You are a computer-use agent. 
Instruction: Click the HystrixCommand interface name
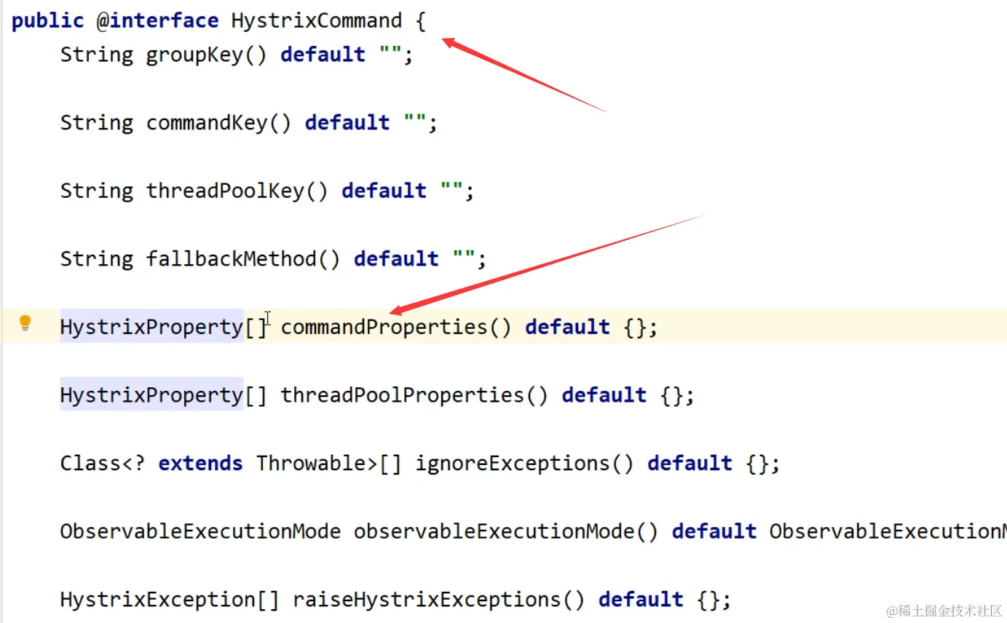(x=317, y=20)
